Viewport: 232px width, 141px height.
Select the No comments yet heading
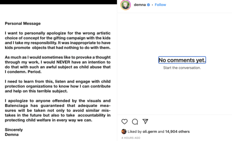[182, 60]
